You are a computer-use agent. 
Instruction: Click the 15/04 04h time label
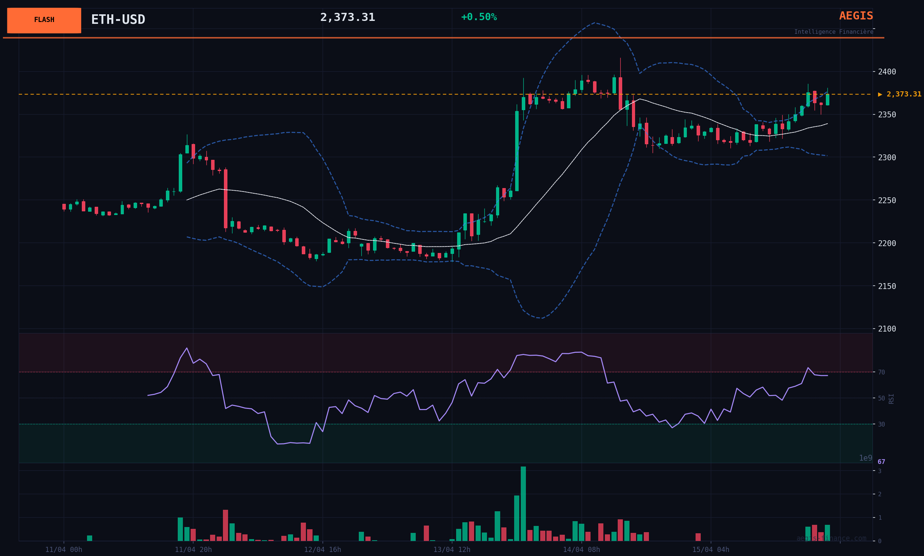[711, 550]
